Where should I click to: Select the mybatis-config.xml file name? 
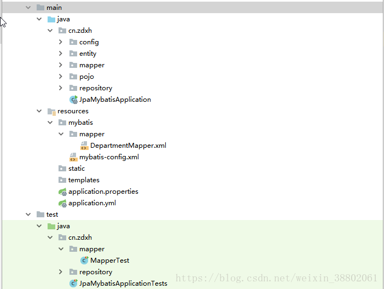pos(109,157)
